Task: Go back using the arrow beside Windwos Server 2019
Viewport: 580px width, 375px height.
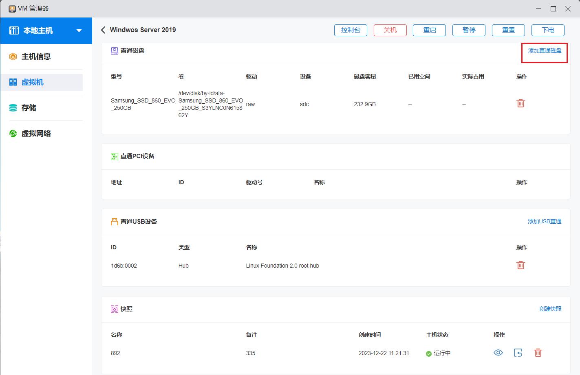Action: [x=103, y=30]
